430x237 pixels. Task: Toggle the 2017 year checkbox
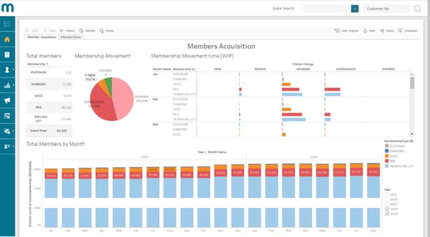(x=387, y=204)
